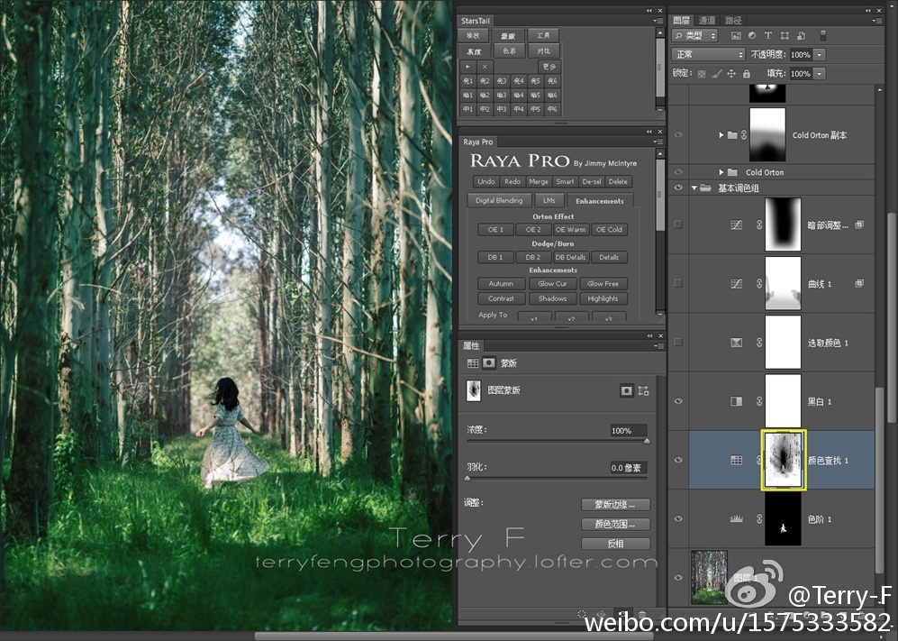
Task: Click the play arrow button in StarsTail
Action: click(x=467, y=67)
